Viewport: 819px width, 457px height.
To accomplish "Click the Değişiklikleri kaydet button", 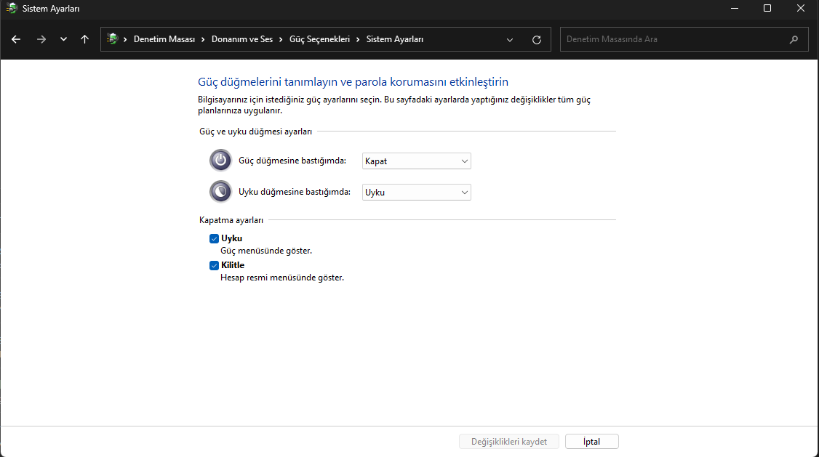I will coord(508,441).
